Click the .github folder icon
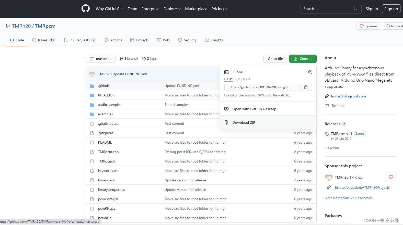Screen dimensions: 403x225 92,86
